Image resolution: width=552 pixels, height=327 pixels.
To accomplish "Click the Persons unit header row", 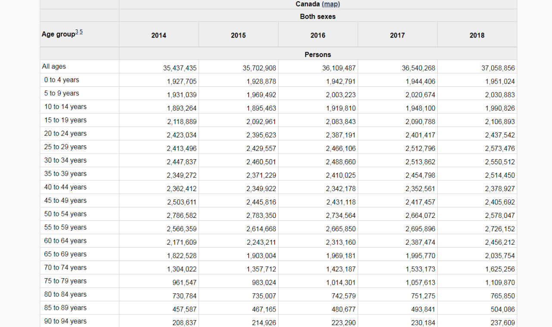I will pos(318,54).
